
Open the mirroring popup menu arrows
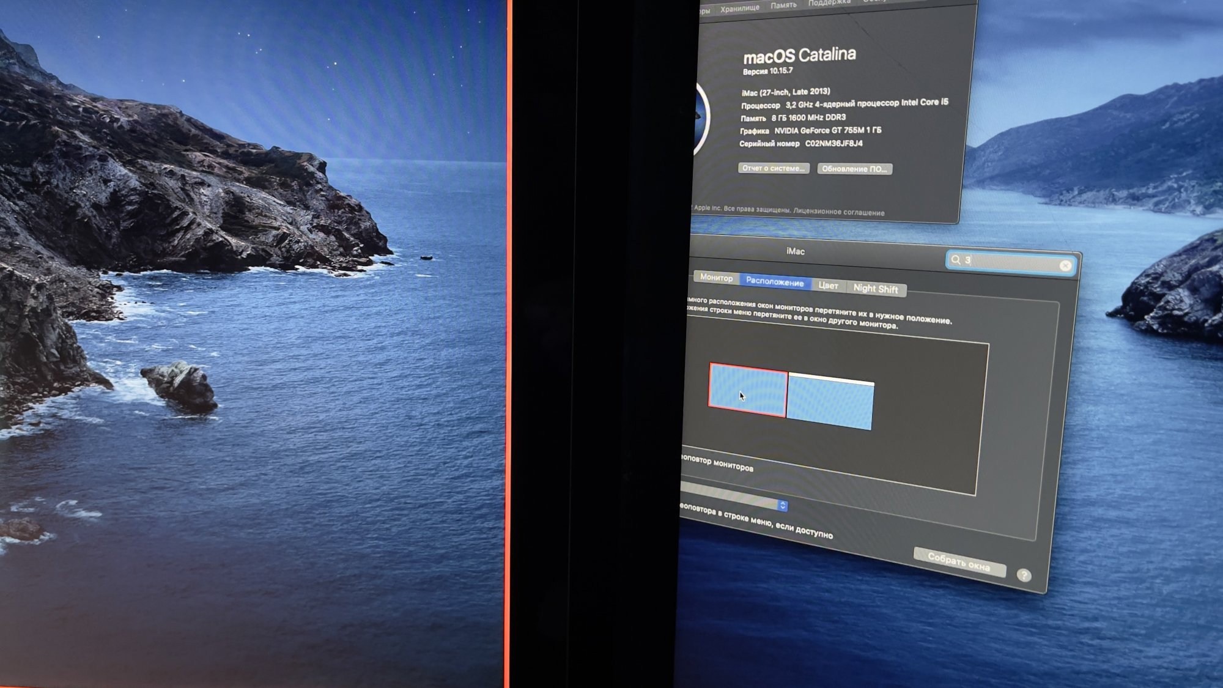[782, 505]
